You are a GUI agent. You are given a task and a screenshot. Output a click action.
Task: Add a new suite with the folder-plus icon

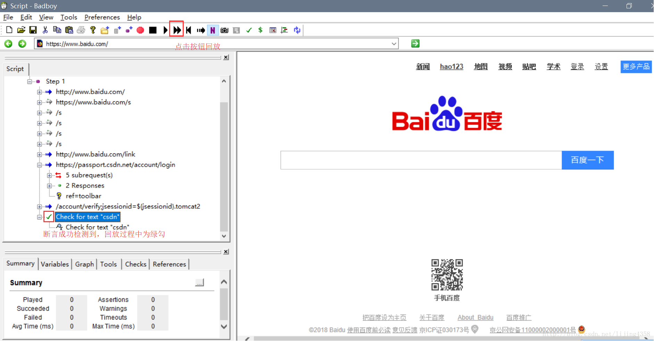tap(105, 30)
